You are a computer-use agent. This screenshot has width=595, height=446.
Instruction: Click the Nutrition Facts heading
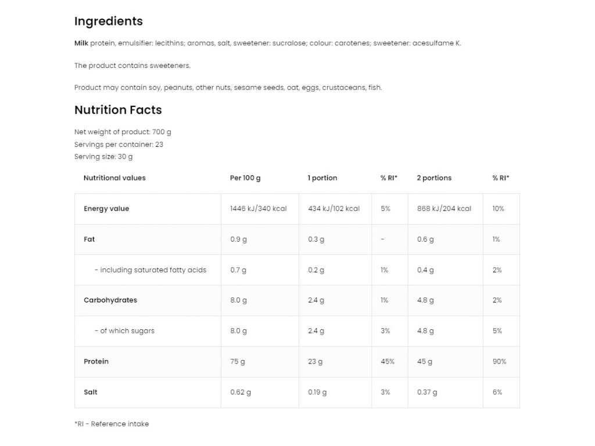pyautogui.click(x=118, y=110)
